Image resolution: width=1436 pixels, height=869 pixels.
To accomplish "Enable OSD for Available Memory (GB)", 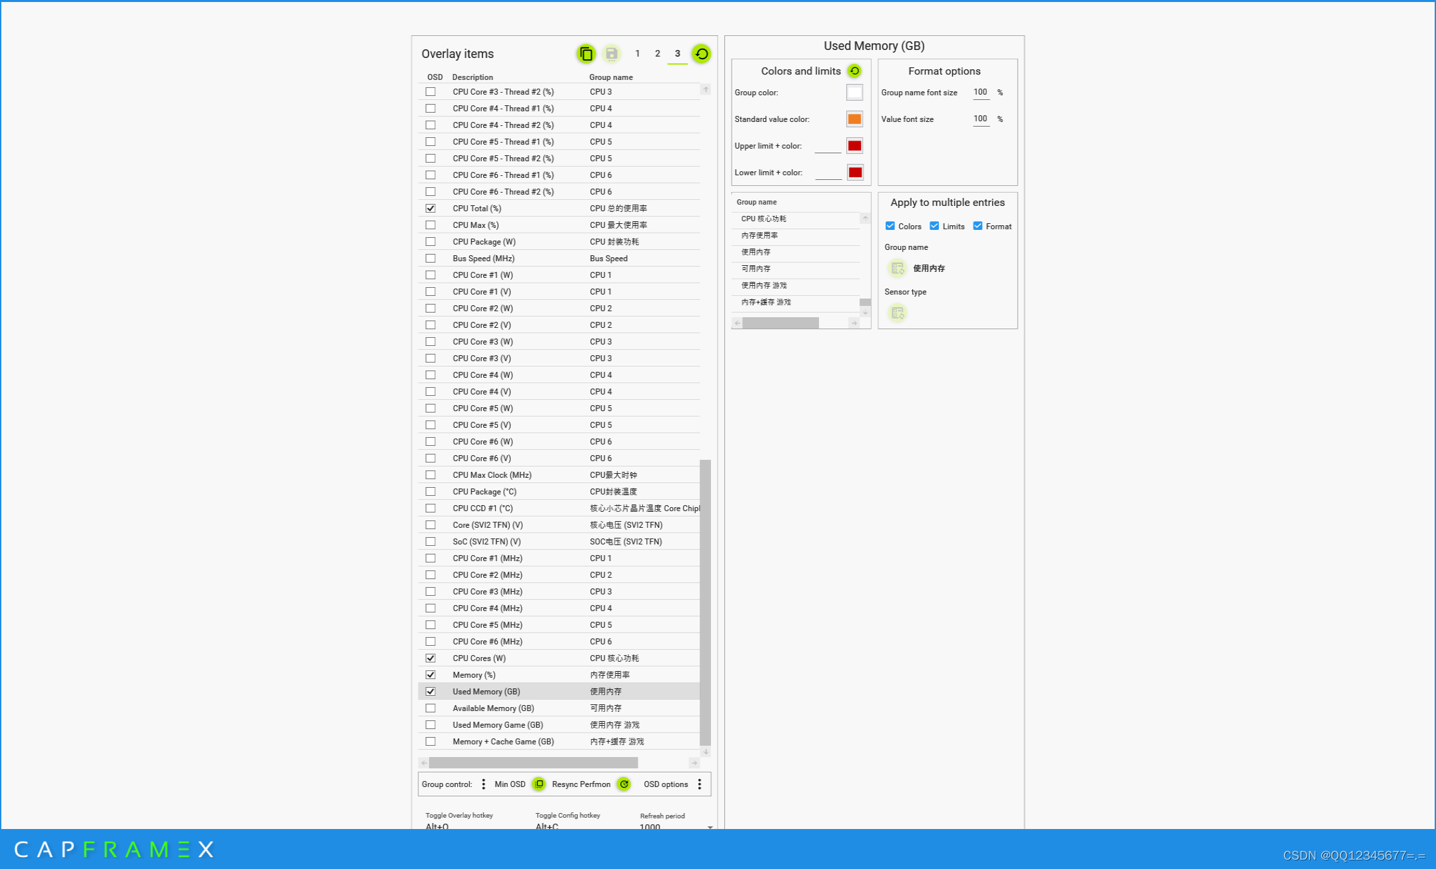I will [430, 708].
